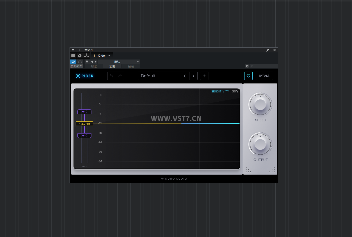Open the preset file icon

(x=87, y=62)
